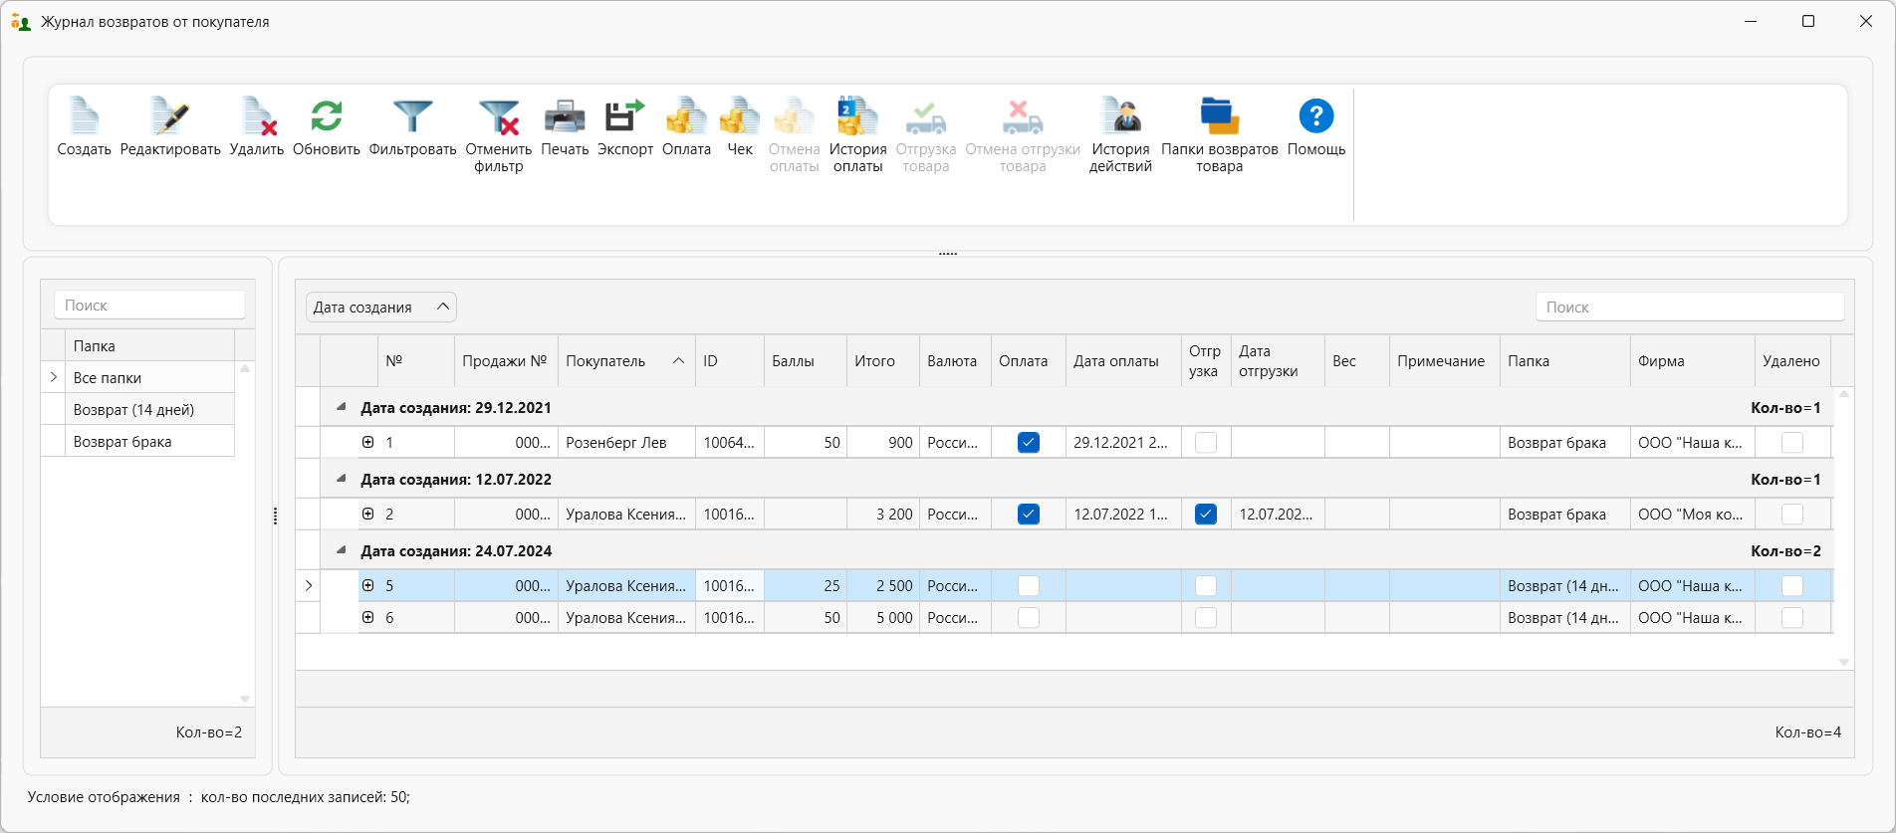Click the Экспорт export icon

click(625, 116)
